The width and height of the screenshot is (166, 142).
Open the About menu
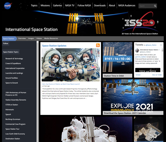pos(112,6)
